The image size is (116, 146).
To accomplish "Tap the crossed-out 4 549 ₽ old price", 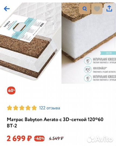I will [x=56, y=138].
